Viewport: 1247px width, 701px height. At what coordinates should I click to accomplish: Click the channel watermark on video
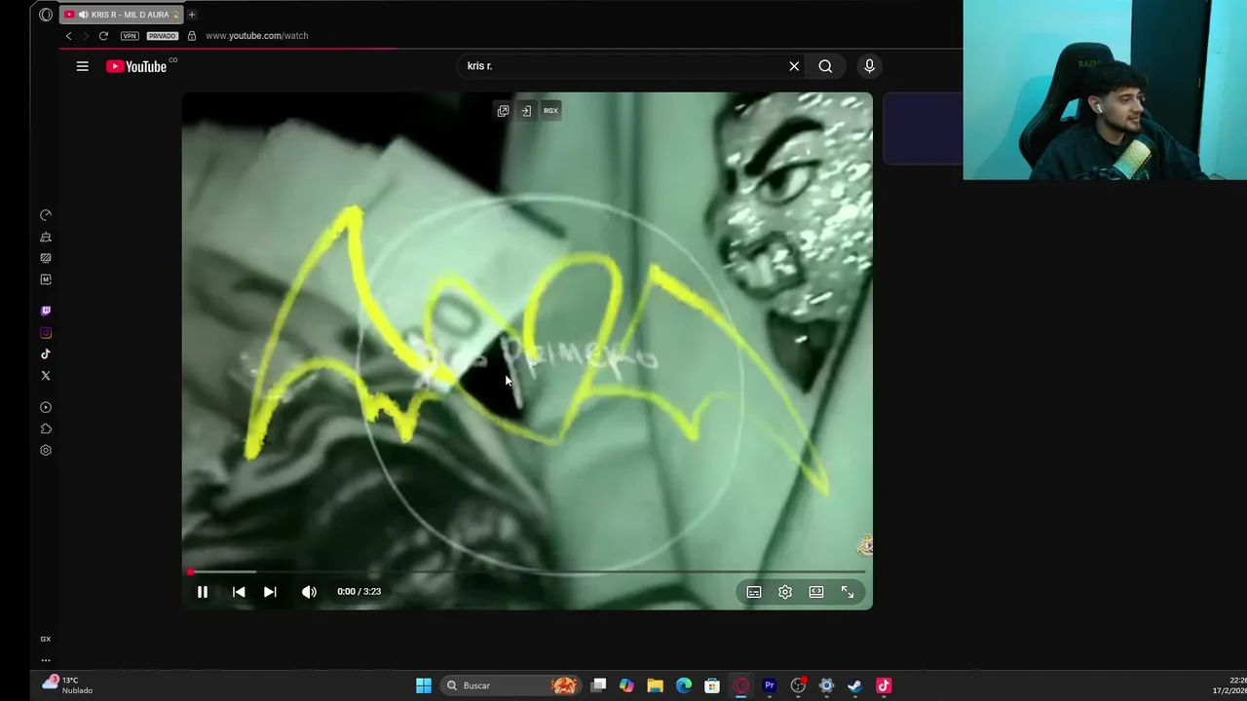tap(864, 545)
